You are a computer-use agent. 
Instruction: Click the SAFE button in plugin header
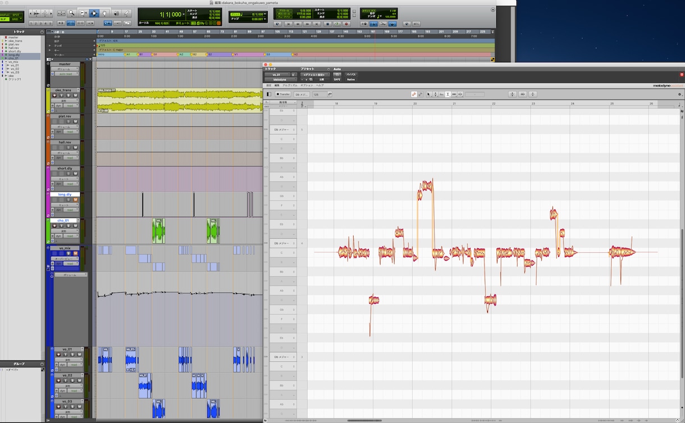click(337, 79)
